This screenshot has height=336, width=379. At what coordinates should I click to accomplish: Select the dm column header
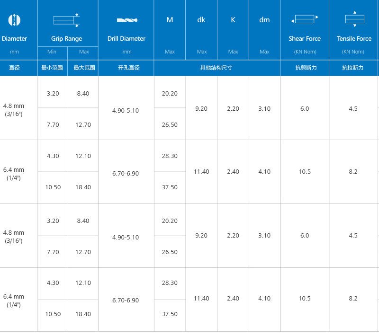(264, 20)
